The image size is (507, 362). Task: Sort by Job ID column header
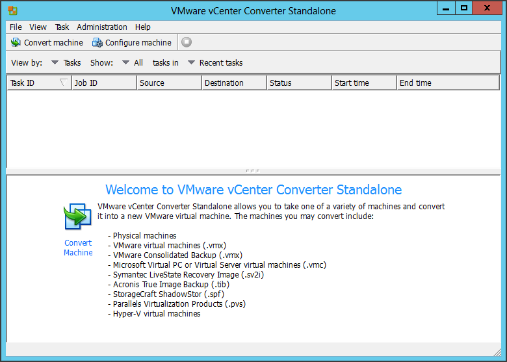pyautogui.click(x=104, y=83)
